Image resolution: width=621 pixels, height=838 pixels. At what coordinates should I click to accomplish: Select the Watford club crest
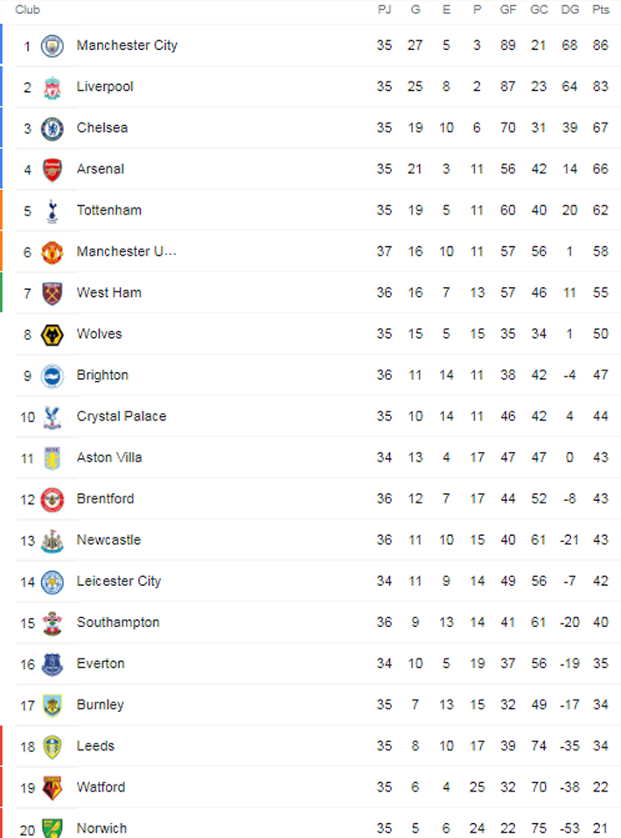coord(52,787)
